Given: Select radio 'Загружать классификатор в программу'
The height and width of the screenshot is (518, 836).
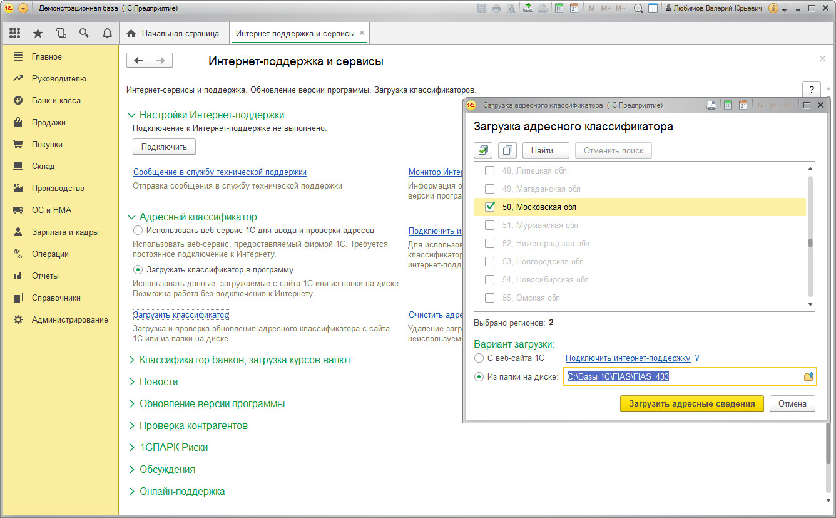Looking at the screenshot, I should tap(138, 270).
